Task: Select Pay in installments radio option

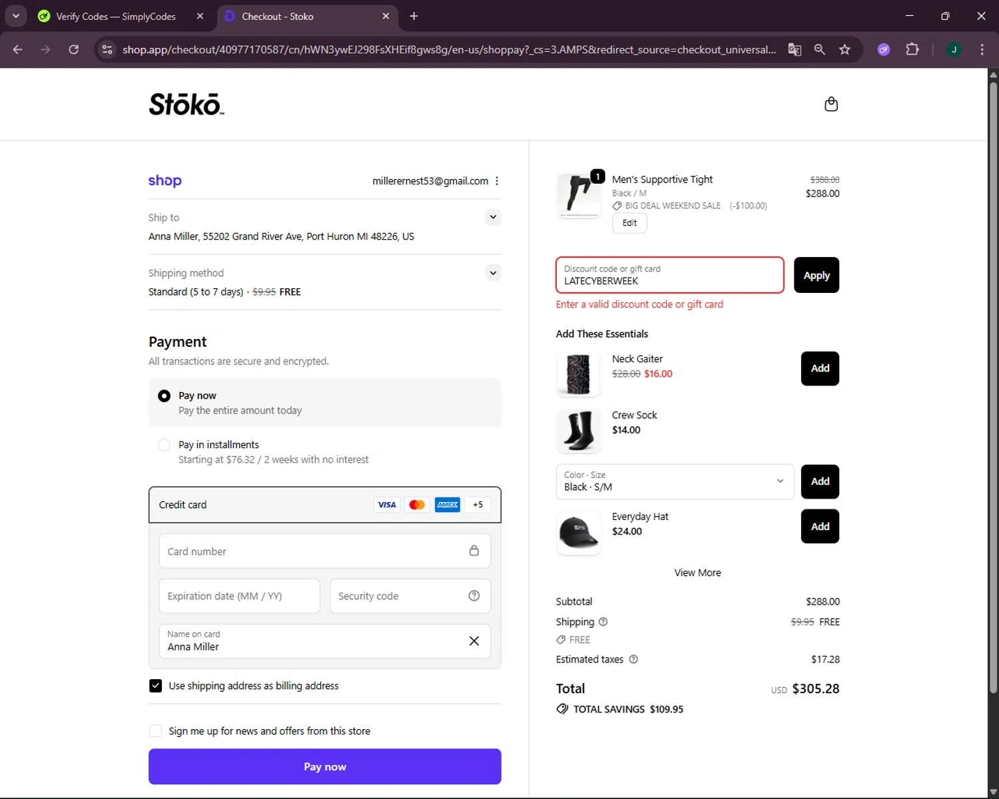Action: pyautogui.click(x=164, y=445)
